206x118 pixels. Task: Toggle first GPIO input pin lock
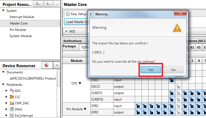point(137,106)
